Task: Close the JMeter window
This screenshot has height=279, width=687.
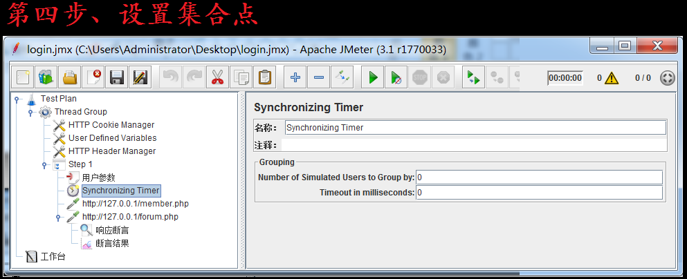Action: pos(658,46)
